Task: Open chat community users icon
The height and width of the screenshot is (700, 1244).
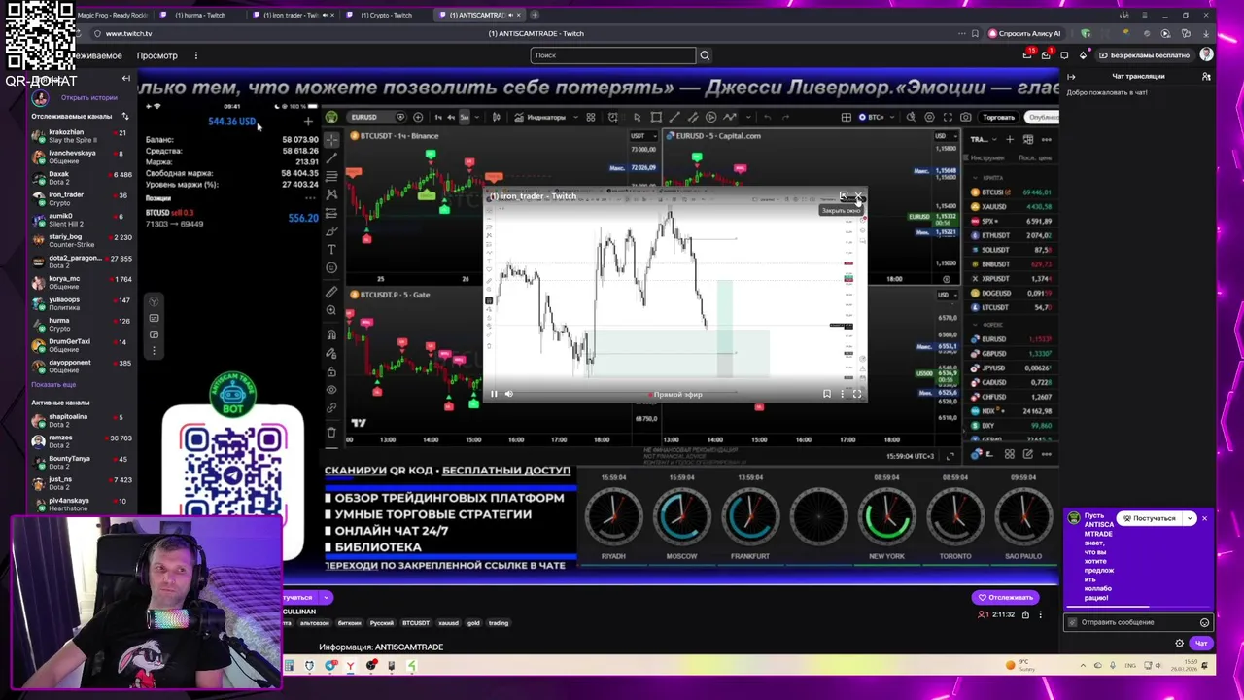Action: (1206, 76)
